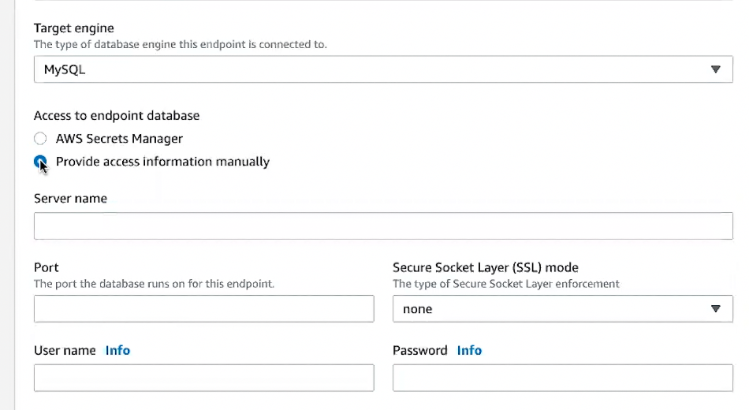The height and width of the screenshot is (410, 749).
Task: Click the Port field label
Action: point(47,267)
